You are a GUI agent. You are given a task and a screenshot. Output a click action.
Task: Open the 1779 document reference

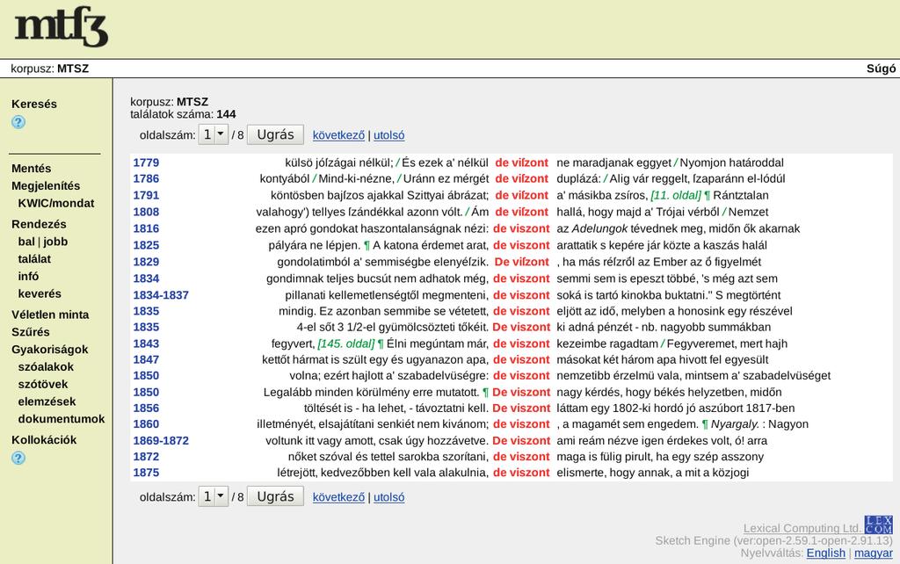click(147, 163)
